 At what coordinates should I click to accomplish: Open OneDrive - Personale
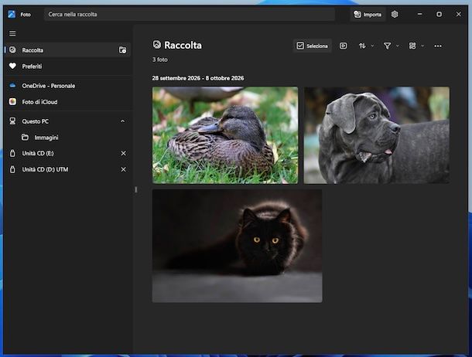click(68, 86)
